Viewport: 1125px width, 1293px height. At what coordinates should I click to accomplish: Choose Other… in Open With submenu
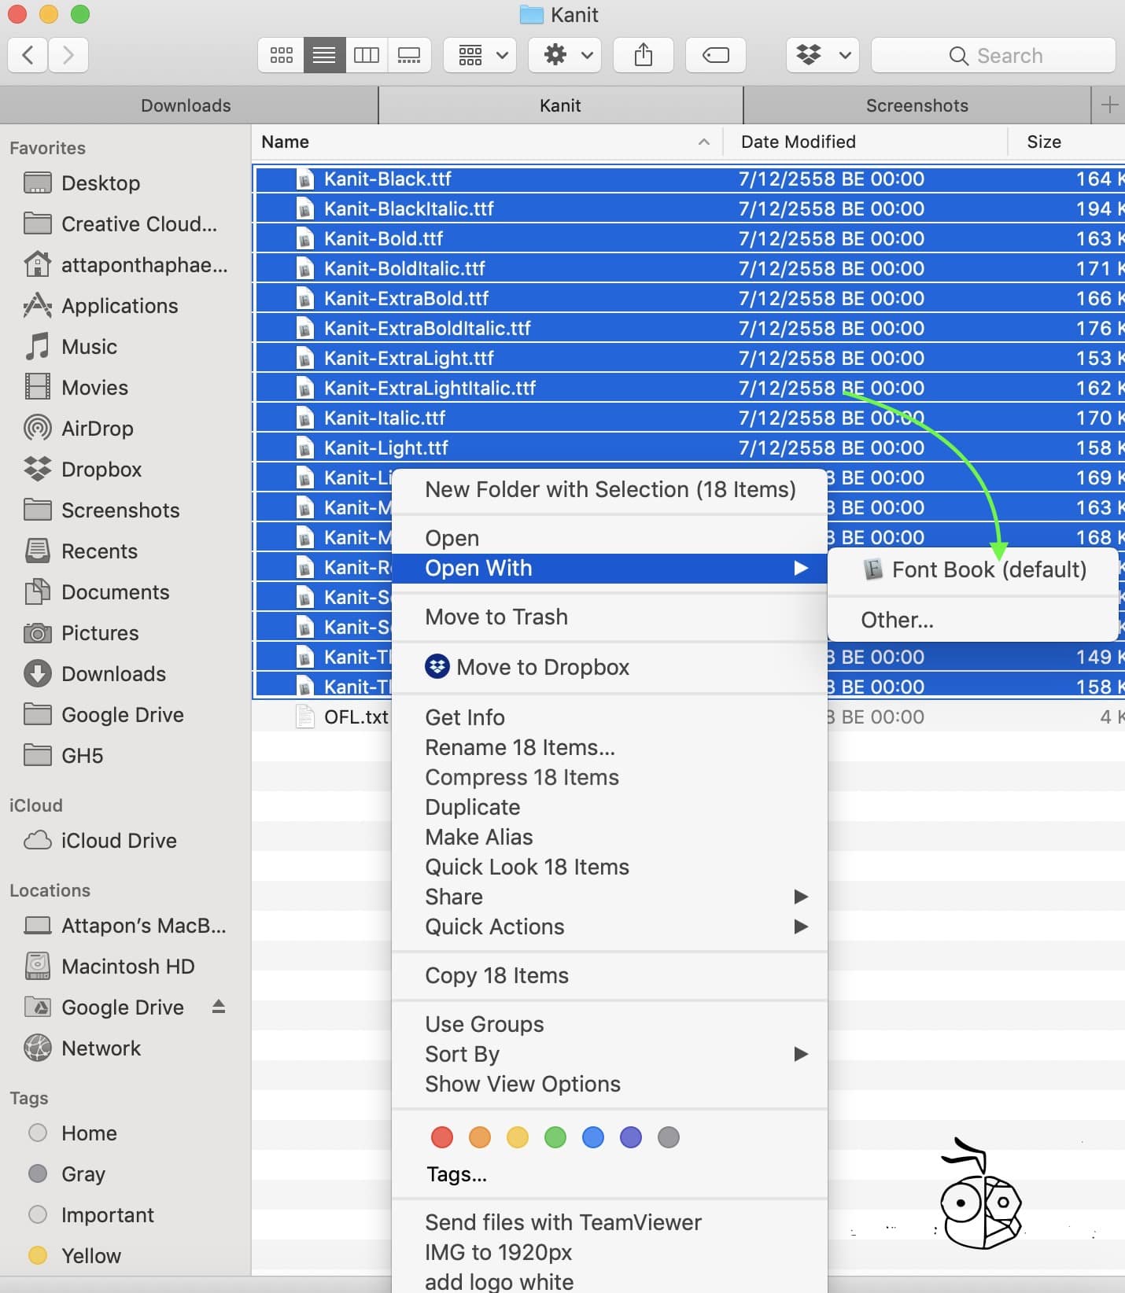973,620
